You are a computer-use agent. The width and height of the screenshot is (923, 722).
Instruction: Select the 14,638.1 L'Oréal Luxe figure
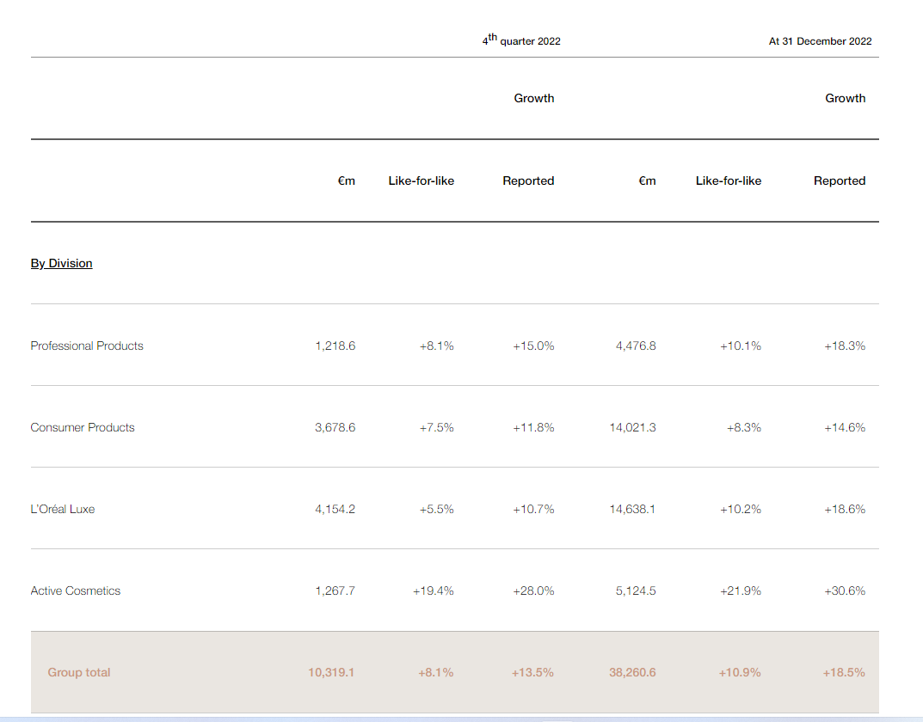pos(633,509)
